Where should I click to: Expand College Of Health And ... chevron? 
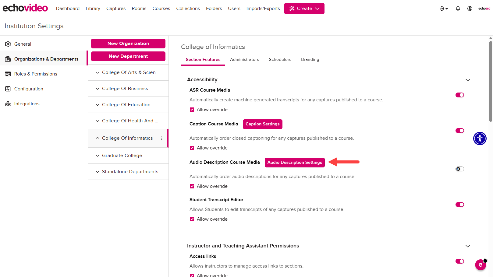point(98,121)
